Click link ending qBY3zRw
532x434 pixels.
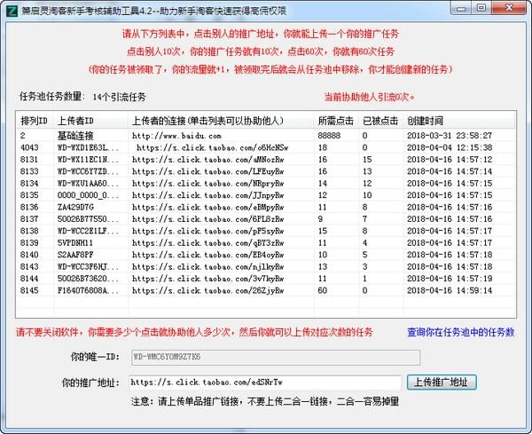point(208,243)
